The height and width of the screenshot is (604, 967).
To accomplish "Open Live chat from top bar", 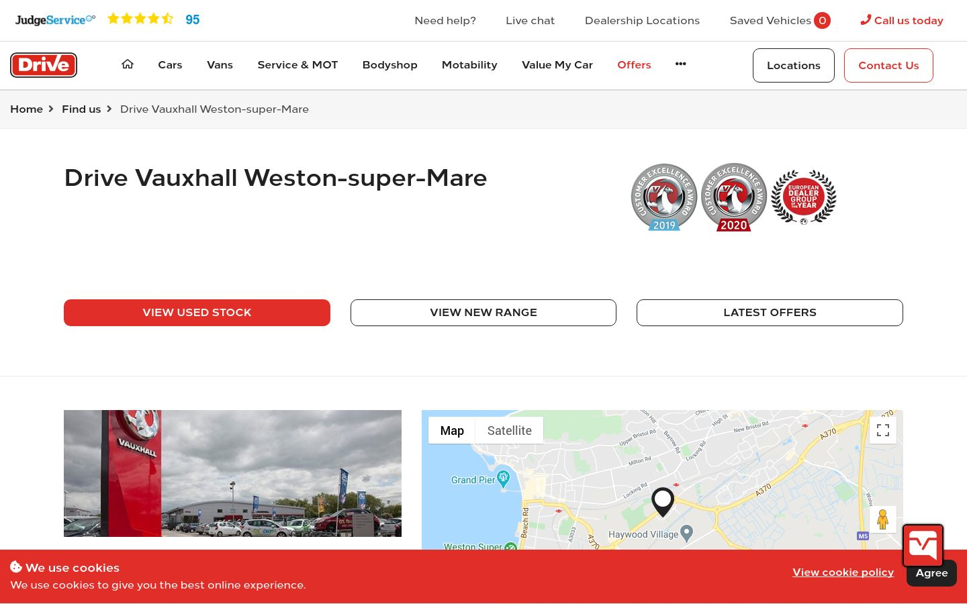I will [530, 21].
